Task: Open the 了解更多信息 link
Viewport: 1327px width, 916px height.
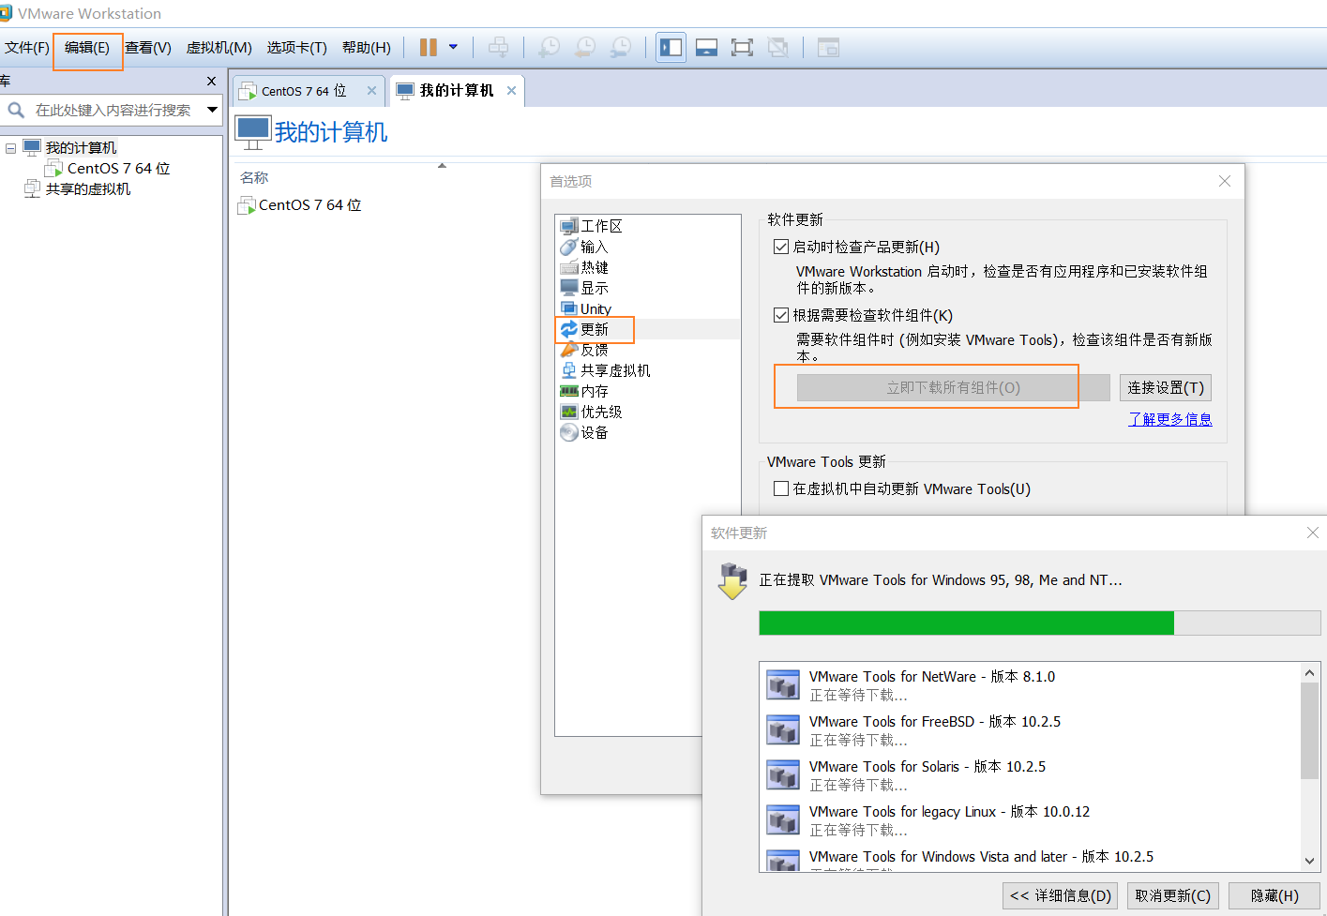Action: 1170,419
